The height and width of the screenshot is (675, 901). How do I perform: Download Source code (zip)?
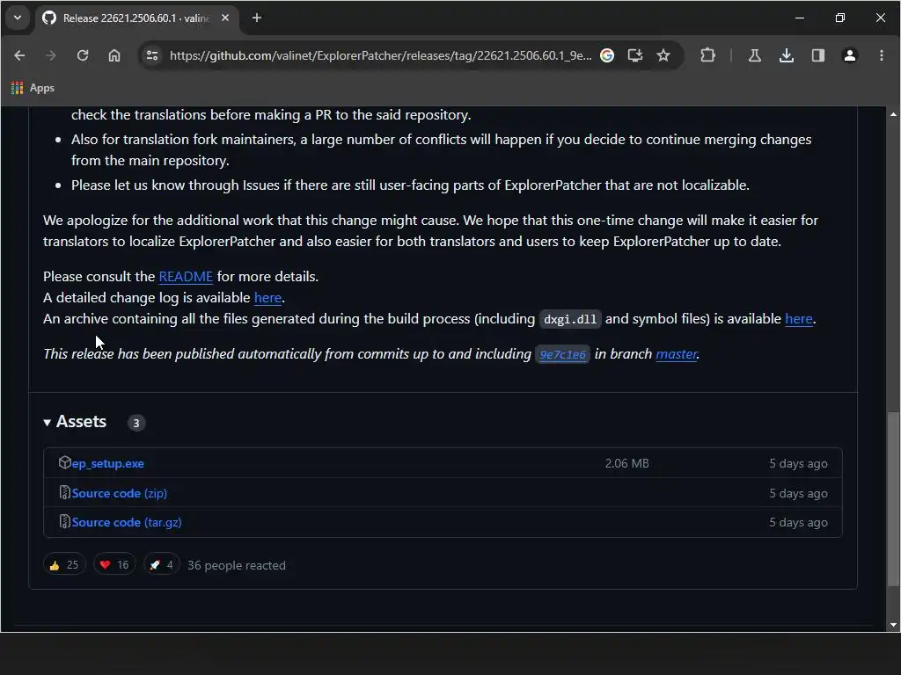(120, 494)
